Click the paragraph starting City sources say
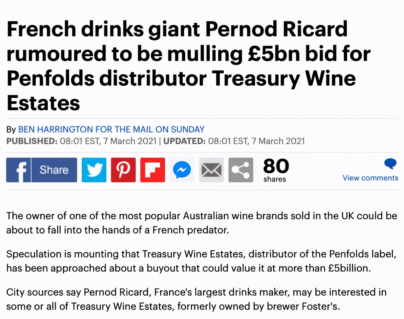This screenshot has height=319, width=404. [196, 299]
